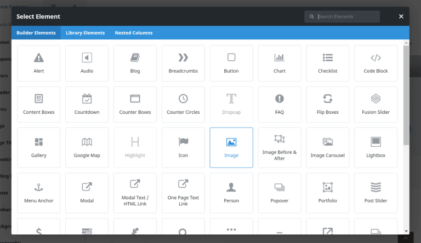Choose the Flip Boxes element
The image size is (421, 243).
pyautogui.click(x=328, y=105)
